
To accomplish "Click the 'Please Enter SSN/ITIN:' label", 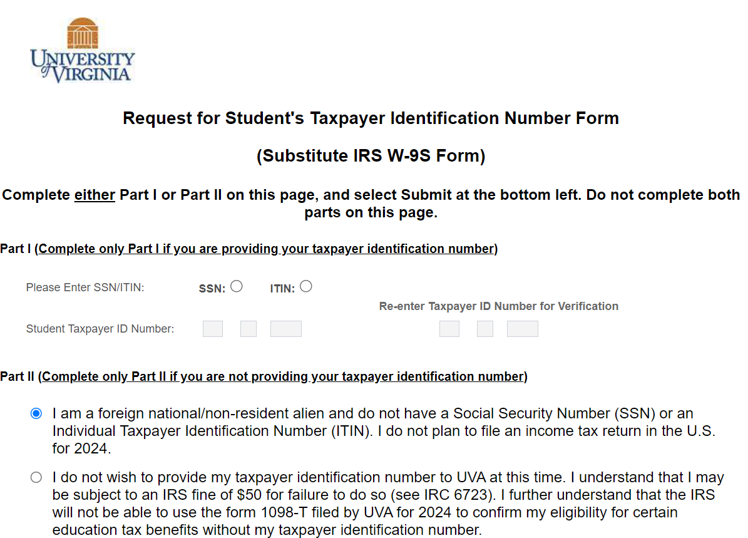I will click(85, 287).
